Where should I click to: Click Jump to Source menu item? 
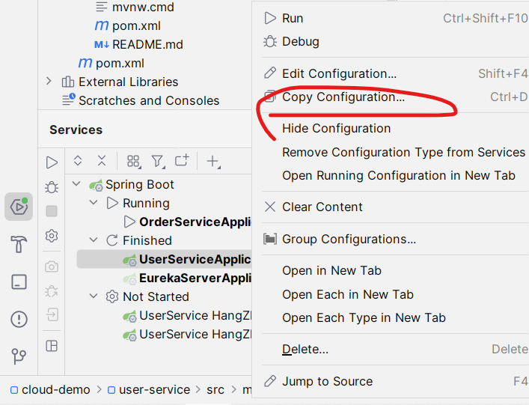click(327, 381)
